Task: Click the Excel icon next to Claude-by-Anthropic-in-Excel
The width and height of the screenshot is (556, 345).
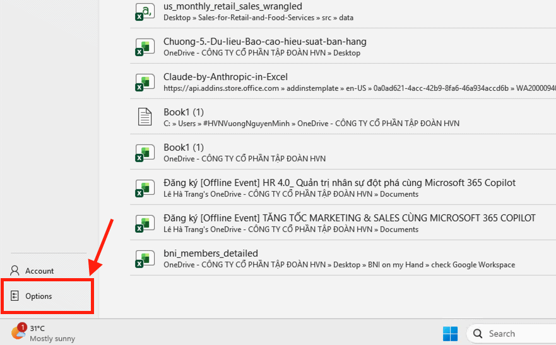Action: pos(145,82)
